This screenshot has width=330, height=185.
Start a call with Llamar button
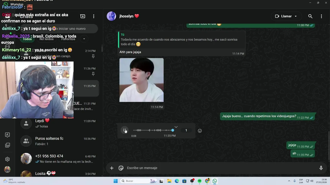click(286, 16)
